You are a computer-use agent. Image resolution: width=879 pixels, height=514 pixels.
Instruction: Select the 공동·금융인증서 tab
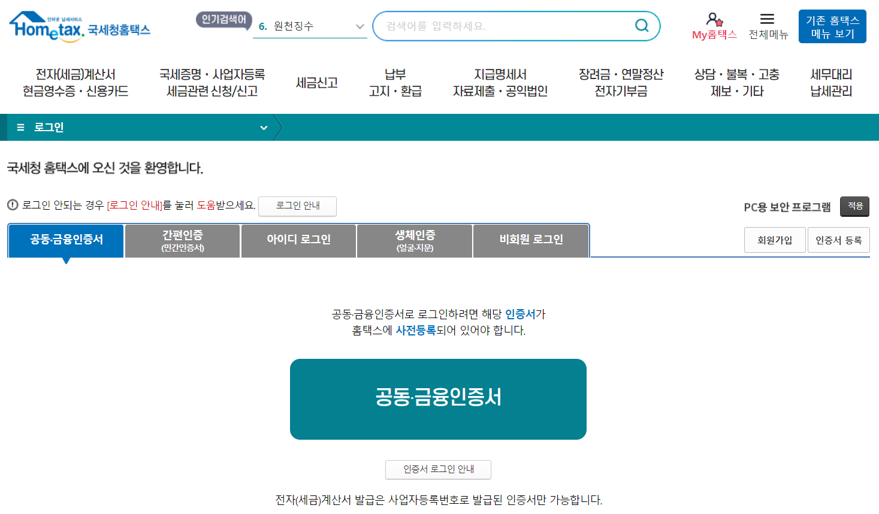66,240
